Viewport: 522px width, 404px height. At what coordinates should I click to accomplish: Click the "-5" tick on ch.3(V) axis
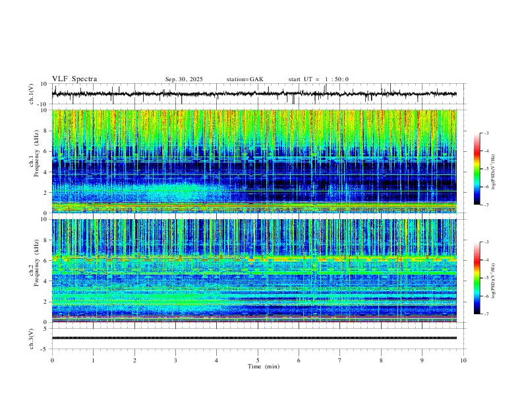[45, 349]
